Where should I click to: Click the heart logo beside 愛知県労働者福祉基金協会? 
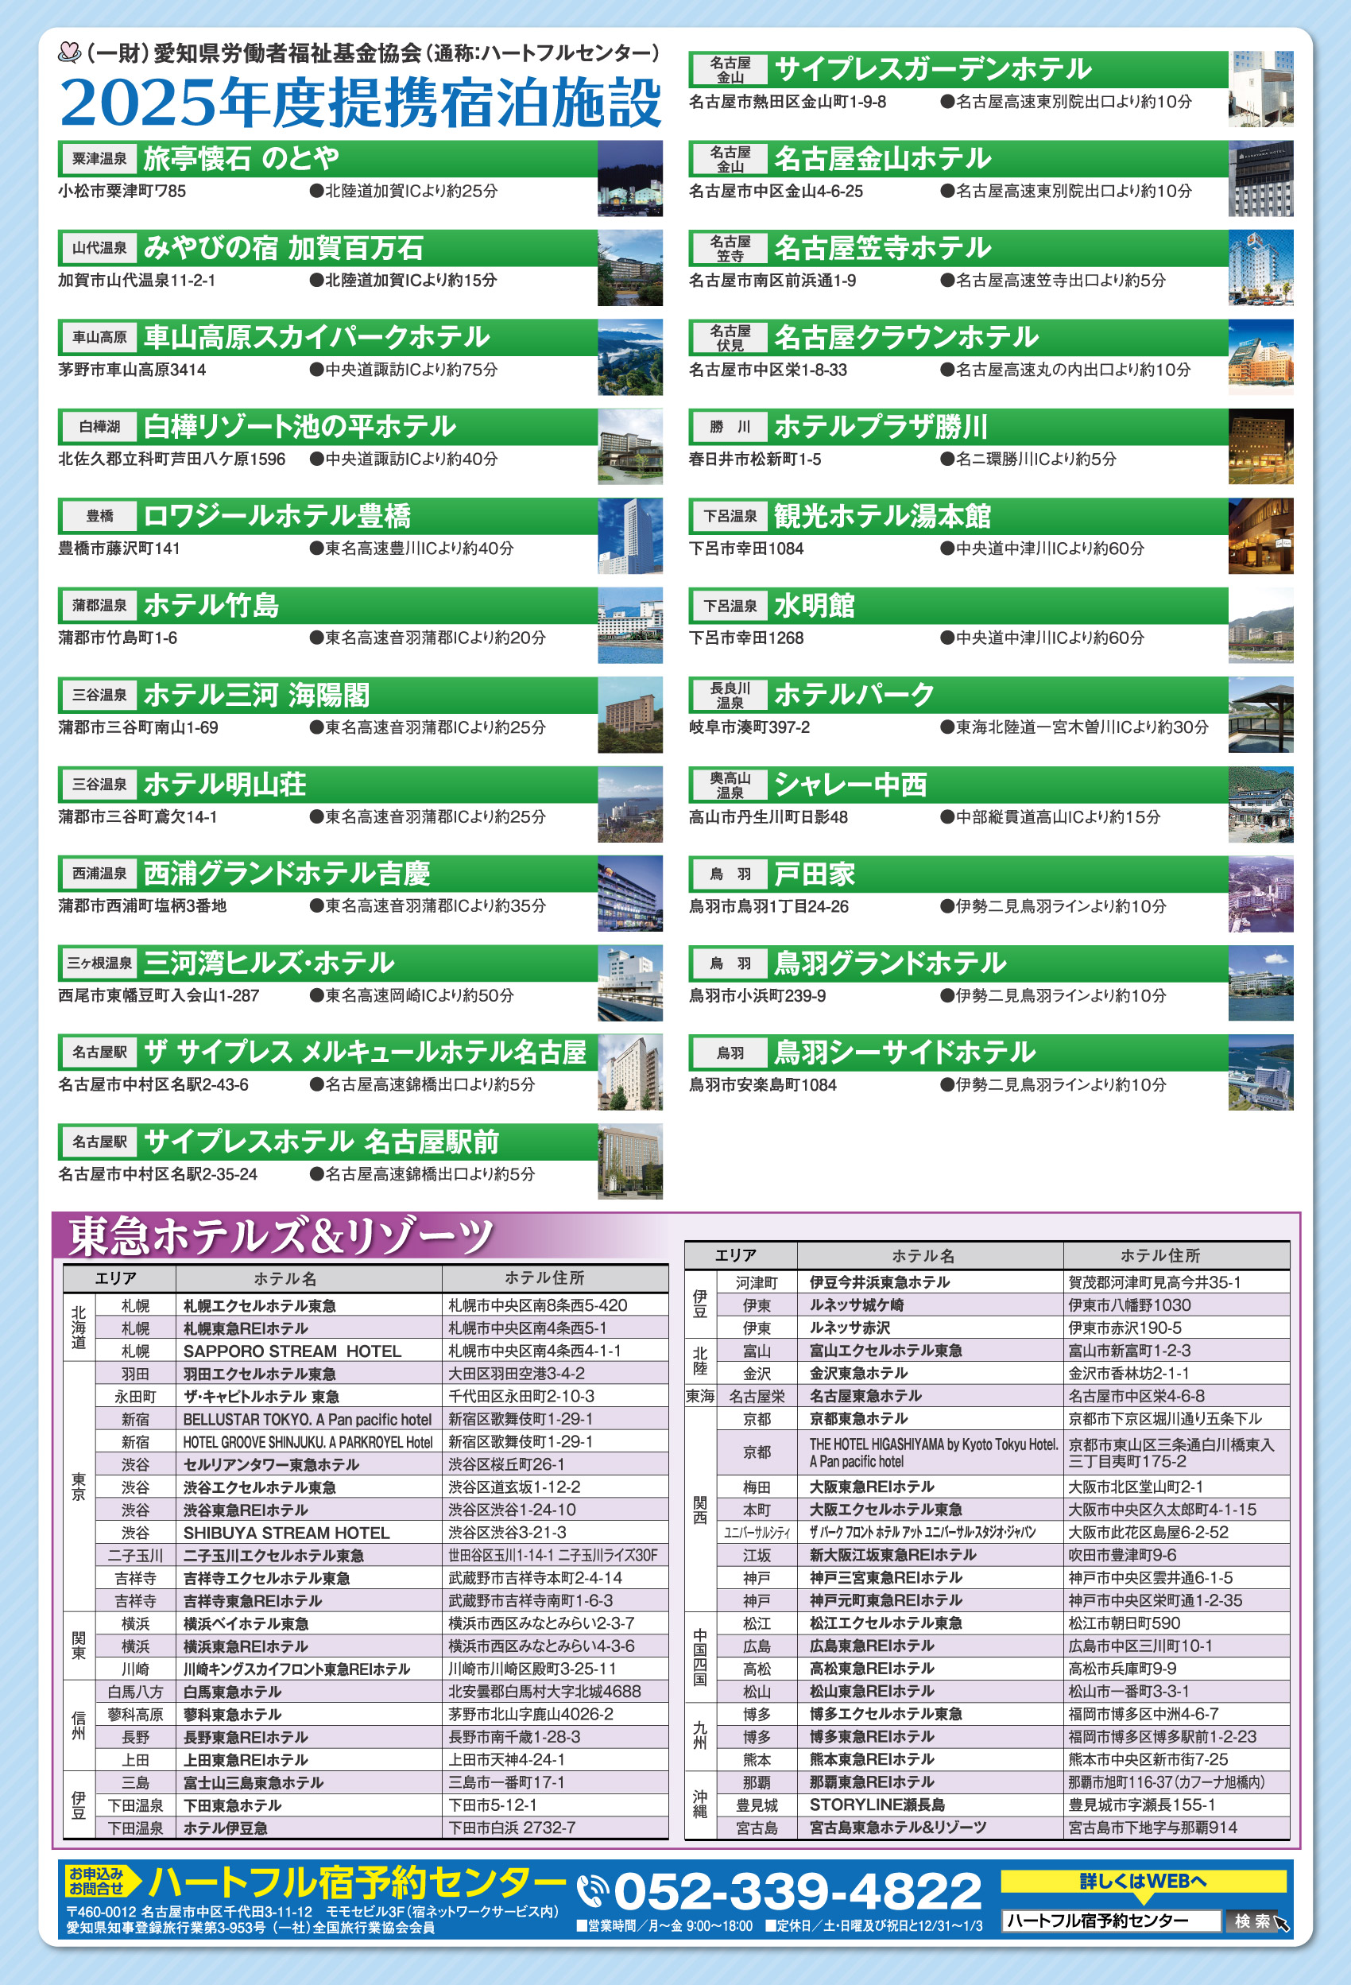point(69,53)
